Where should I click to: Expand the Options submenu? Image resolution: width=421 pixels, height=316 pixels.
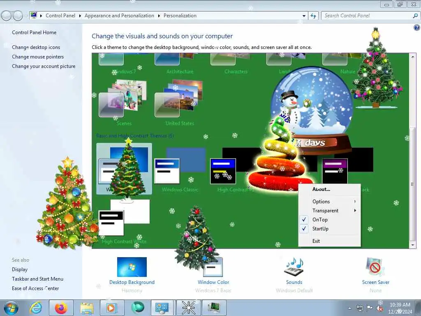click(x=329, y=202)
